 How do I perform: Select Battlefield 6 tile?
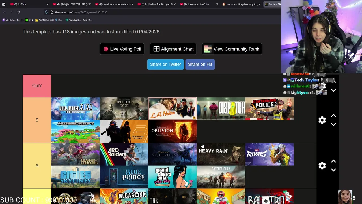221,177
